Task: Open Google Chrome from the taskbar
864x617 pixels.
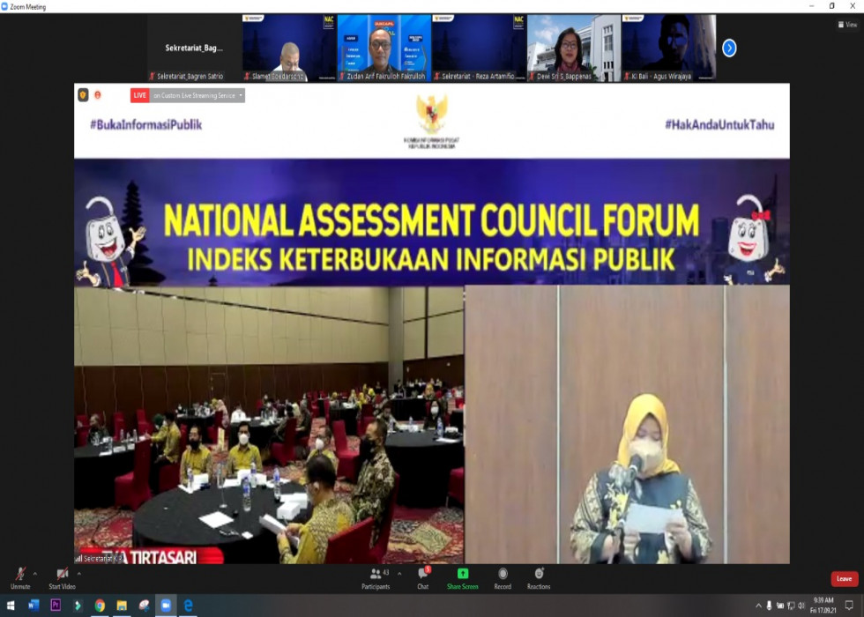Action: coord(100,606)
